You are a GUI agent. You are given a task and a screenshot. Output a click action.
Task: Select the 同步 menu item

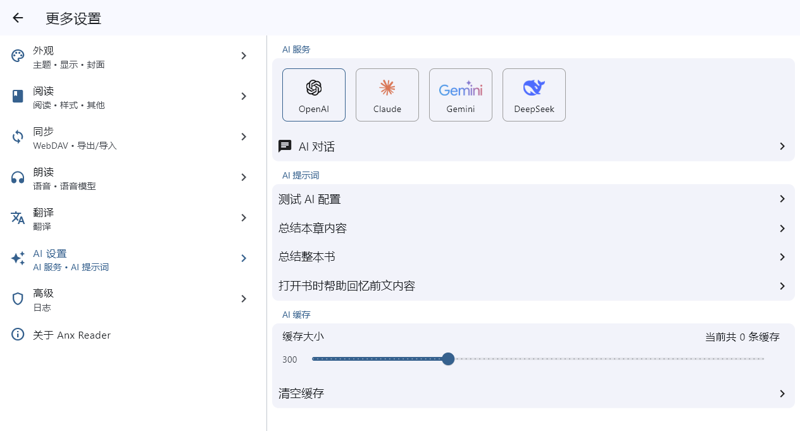pos(133,137)
